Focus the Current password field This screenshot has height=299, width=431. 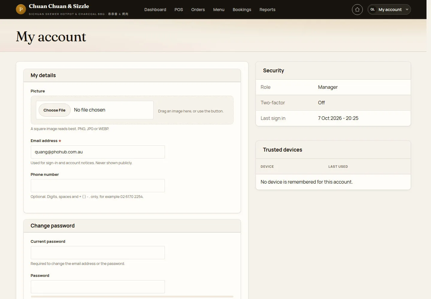point(98,253)
